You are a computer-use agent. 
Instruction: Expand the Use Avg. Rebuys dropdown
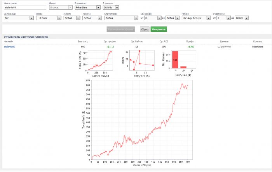[x=196, y=18]
